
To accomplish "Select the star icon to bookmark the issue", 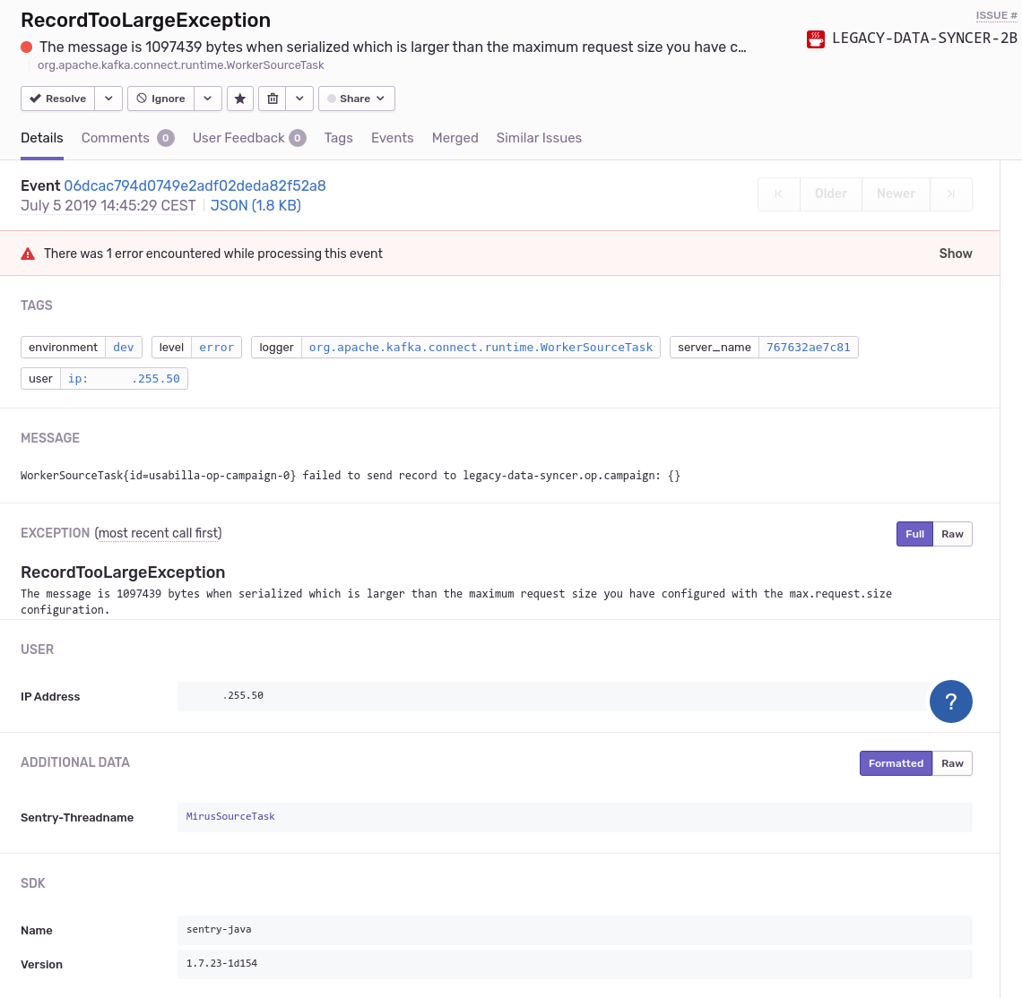I will 239,99.
